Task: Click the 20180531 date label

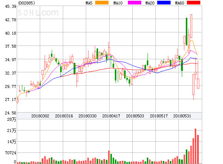Action: 182,116
